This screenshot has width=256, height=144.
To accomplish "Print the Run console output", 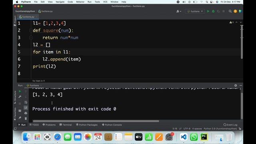I will point(26,113).
